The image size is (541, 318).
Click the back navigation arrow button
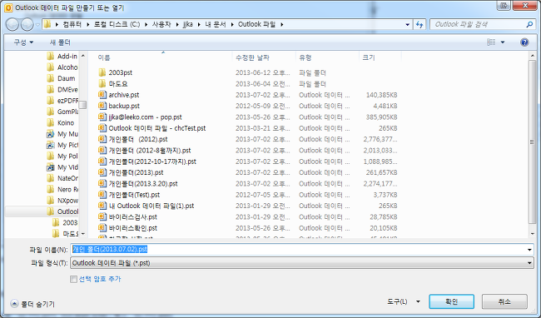click(12, 24)
